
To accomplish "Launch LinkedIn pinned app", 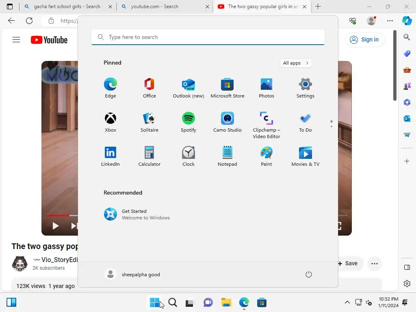I will [110, 156].
